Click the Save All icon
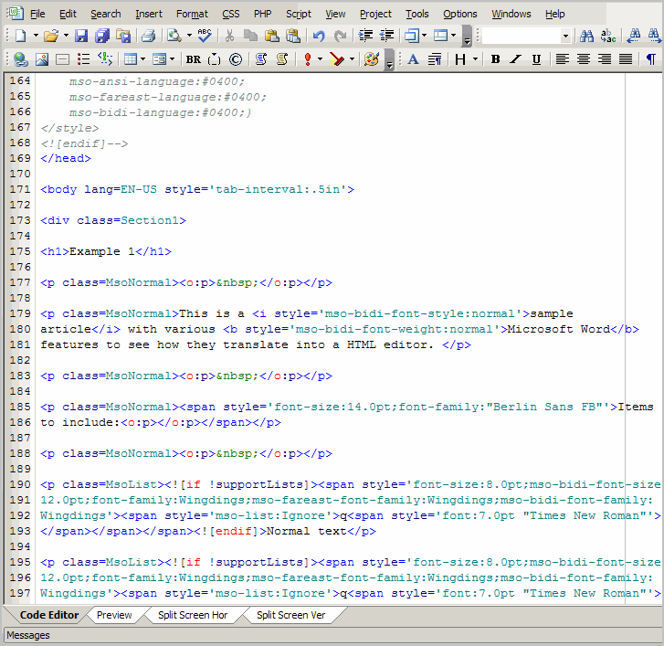The image size is (664, 646). [102, 36]
